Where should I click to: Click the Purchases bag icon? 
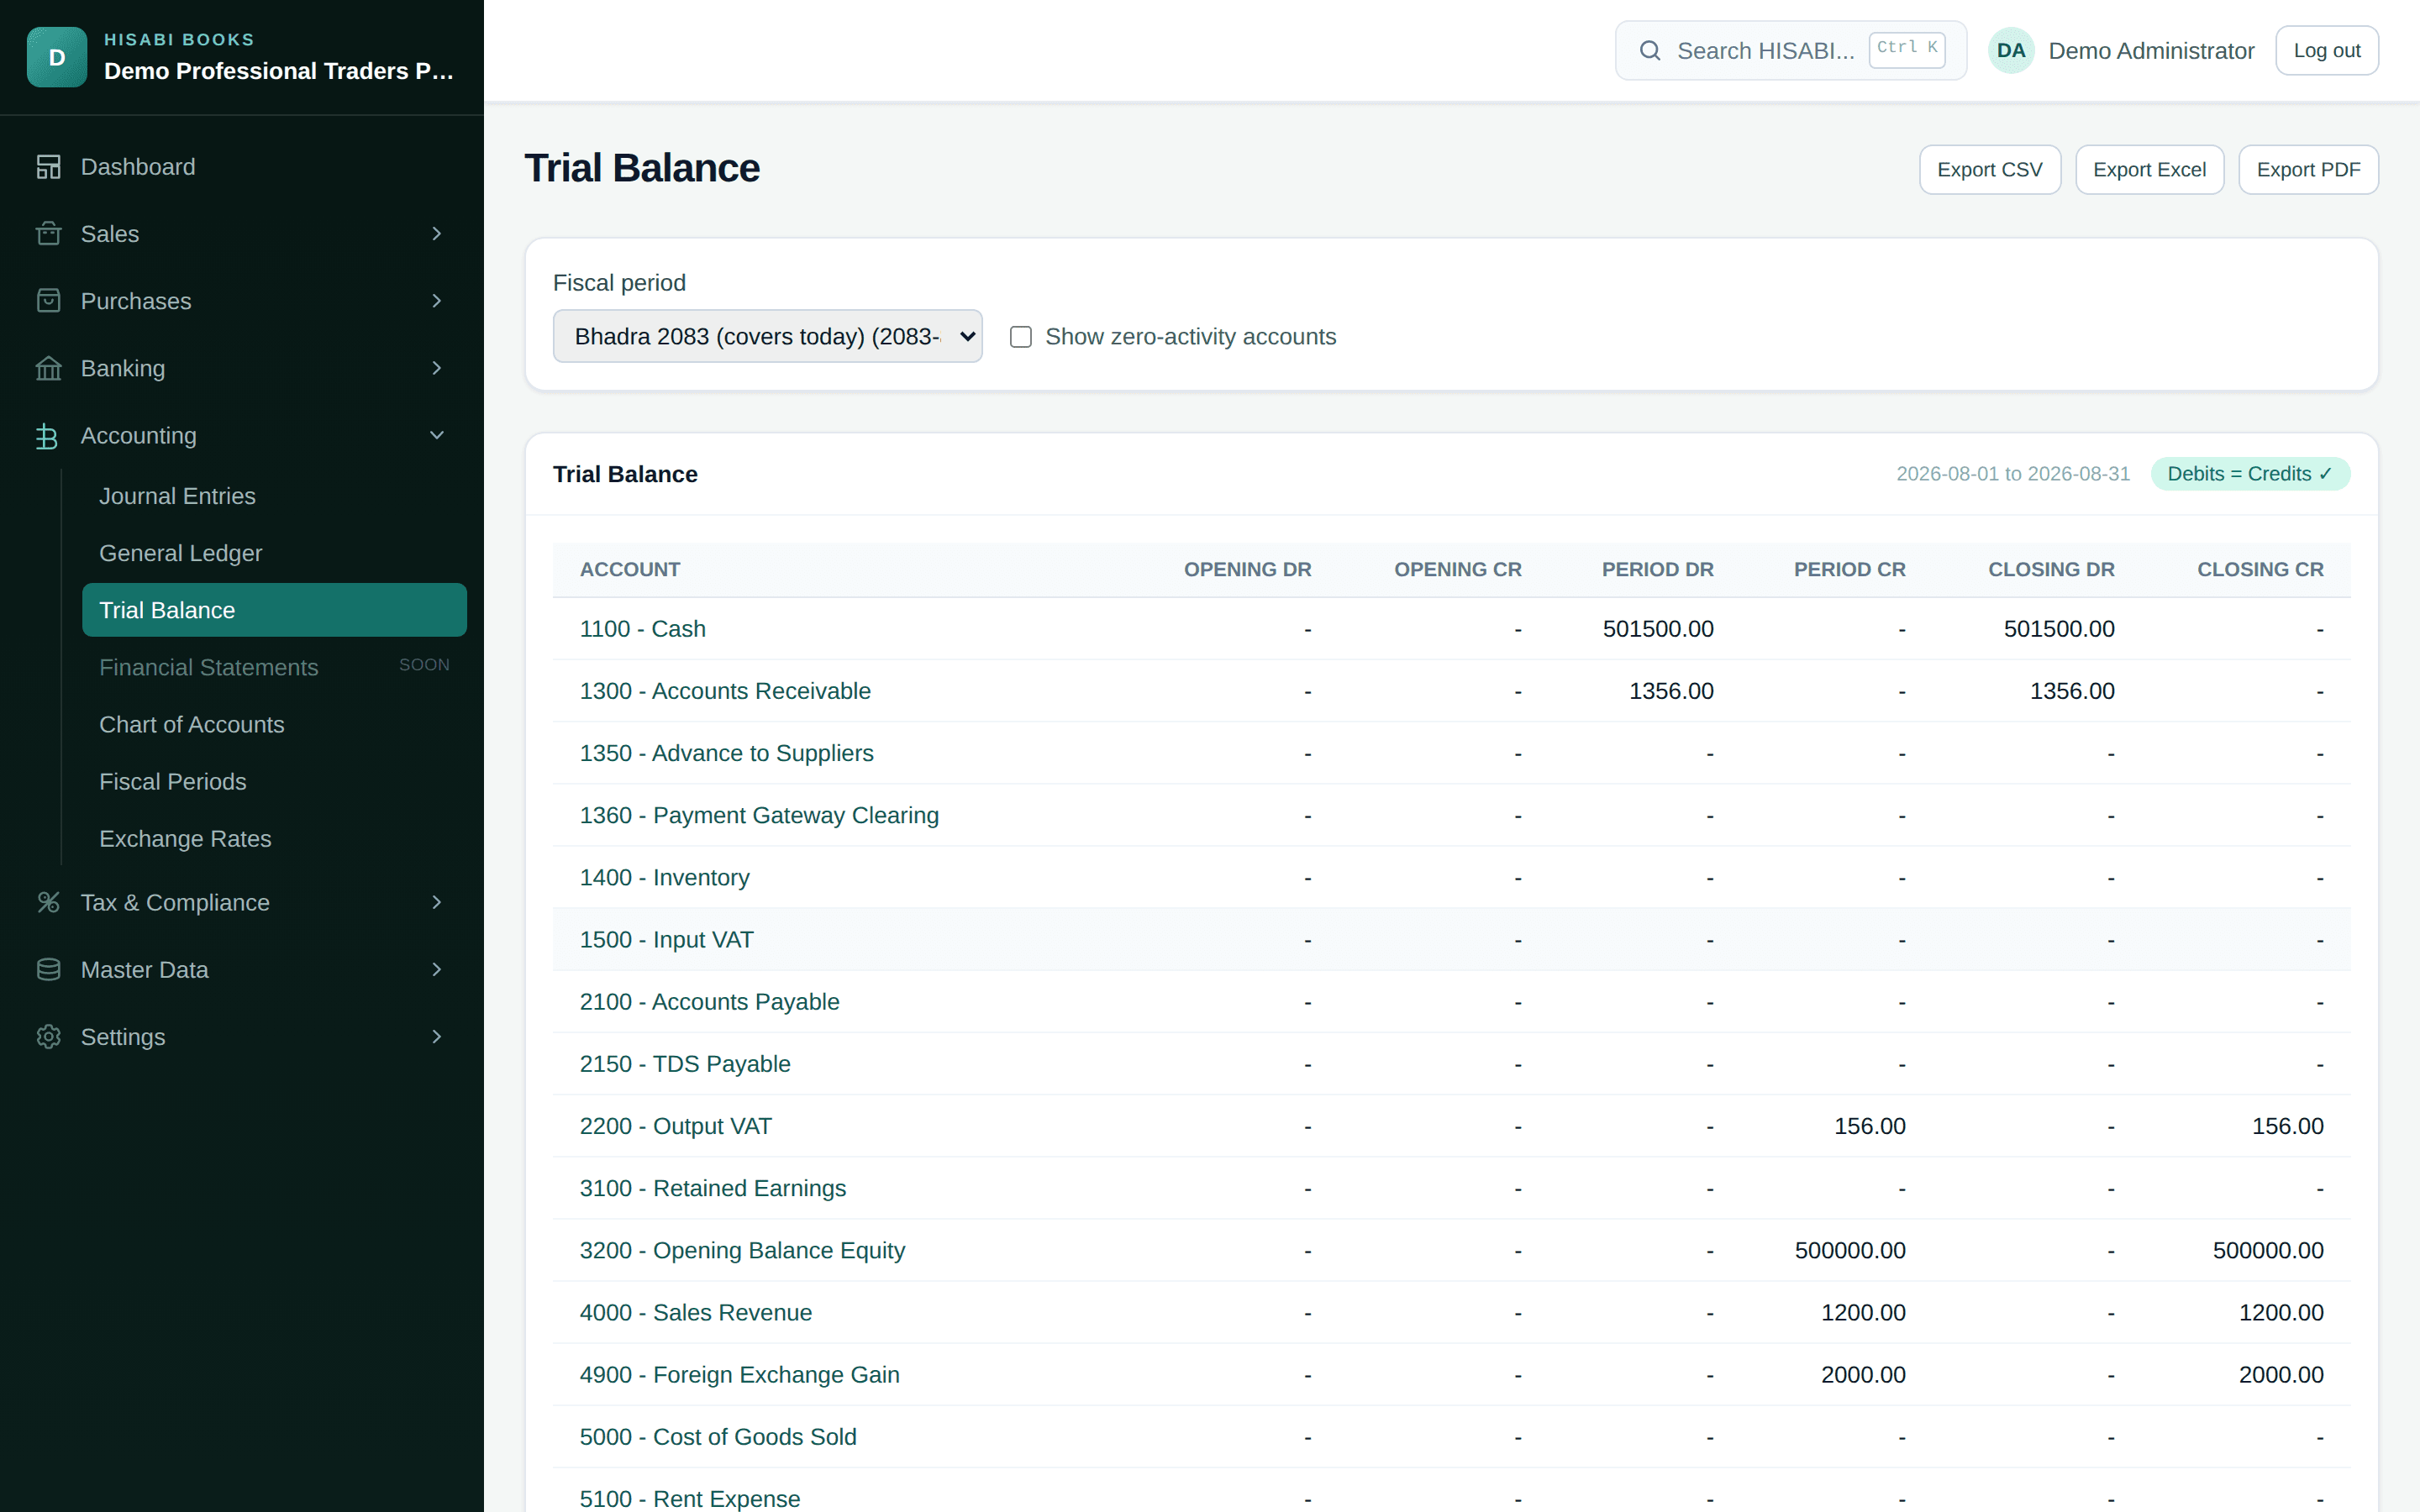click(x=48, y=301)
